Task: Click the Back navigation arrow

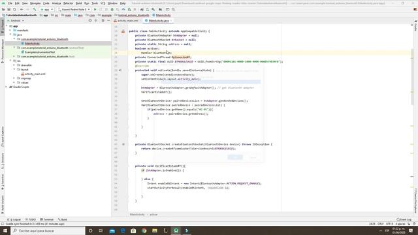Action: click(x=22, y=10)
